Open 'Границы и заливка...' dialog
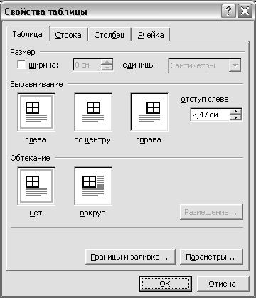The height and width of the screenshot is (298, 256). click(x=130, y=257)
